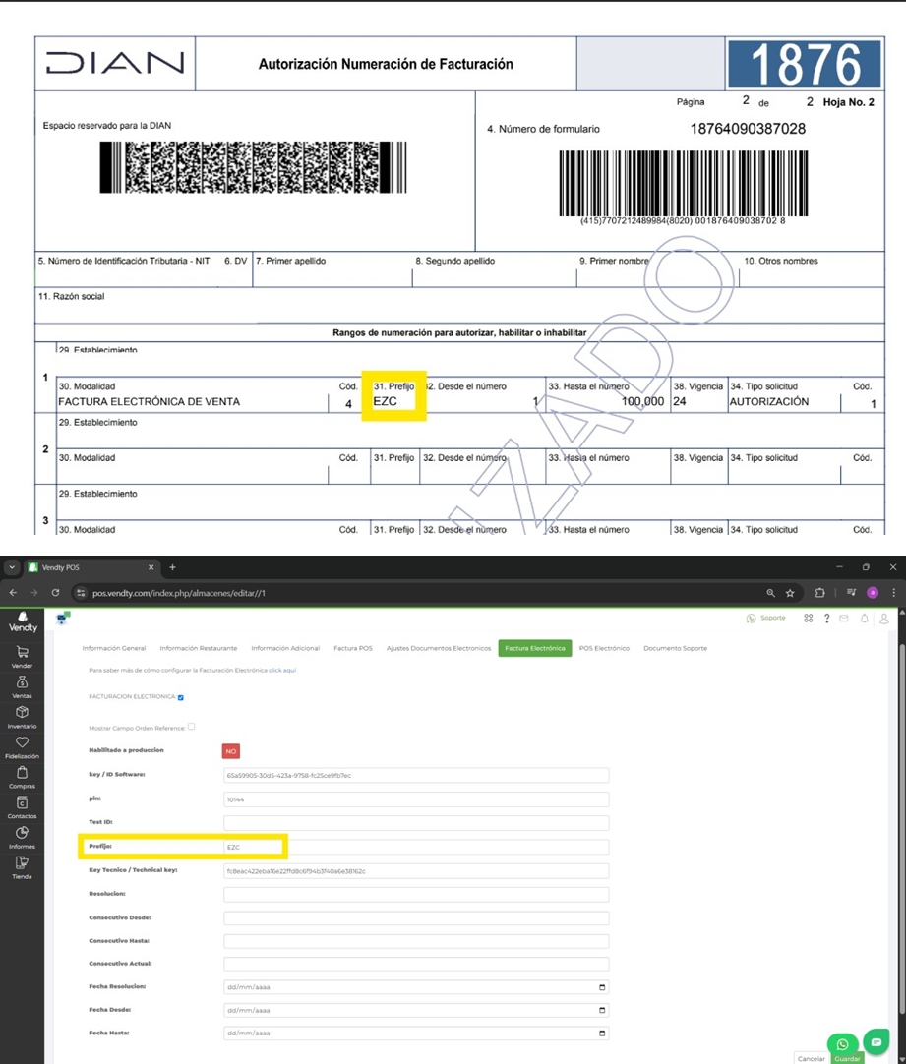Open the user profile icon
This screenshot has height=1064, width=906.
click(x=883, y=619)
